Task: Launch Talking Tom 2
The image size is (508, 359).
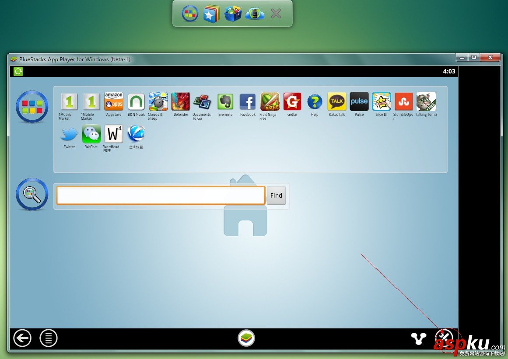Action: click(426, 101)
